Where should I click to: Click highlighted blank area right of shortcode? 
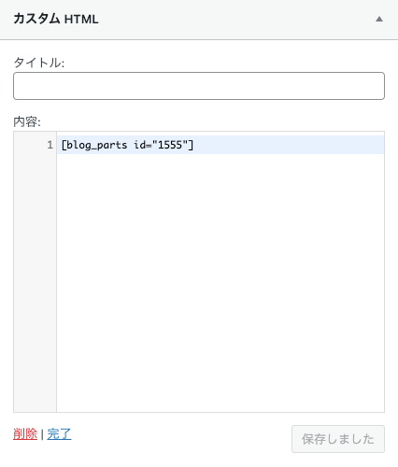[x=289, y=145]
